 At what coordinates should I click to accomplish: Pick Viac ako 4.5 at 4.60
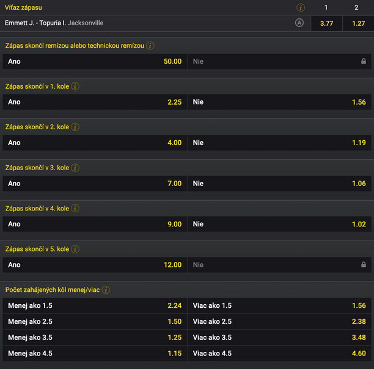pos(279,353)
